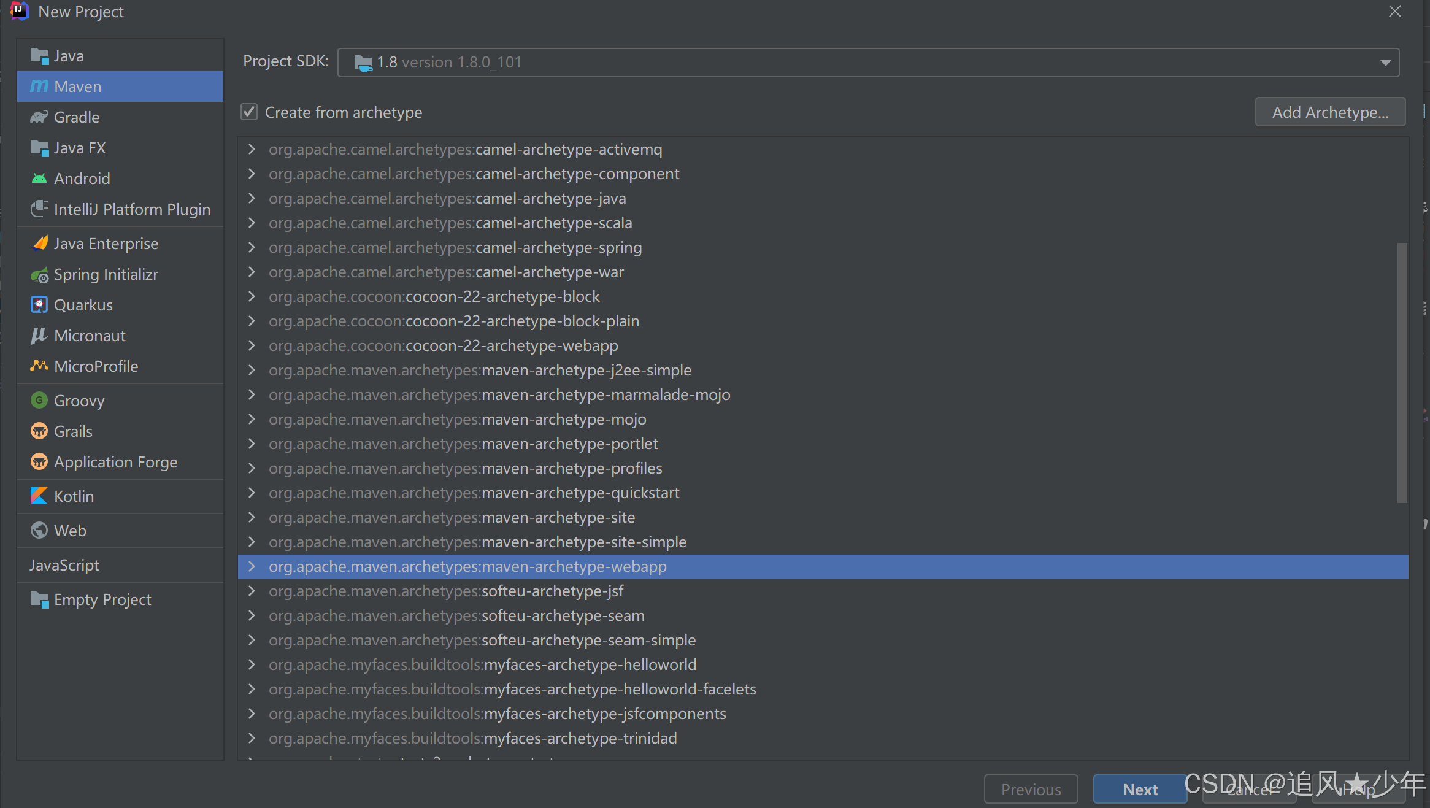Expand cocoon-22-archetype-block node
This screenshot has height=808, width=1430.
252,296
